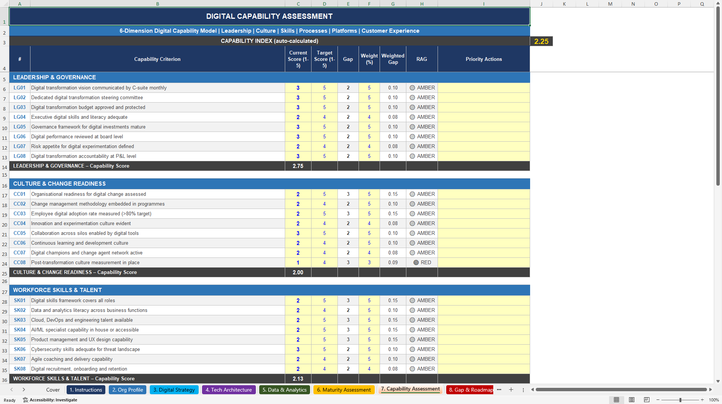Click Weighted Gap column header
The height and width of the screenshot is (404, 722).
click(x=393, y=59)
